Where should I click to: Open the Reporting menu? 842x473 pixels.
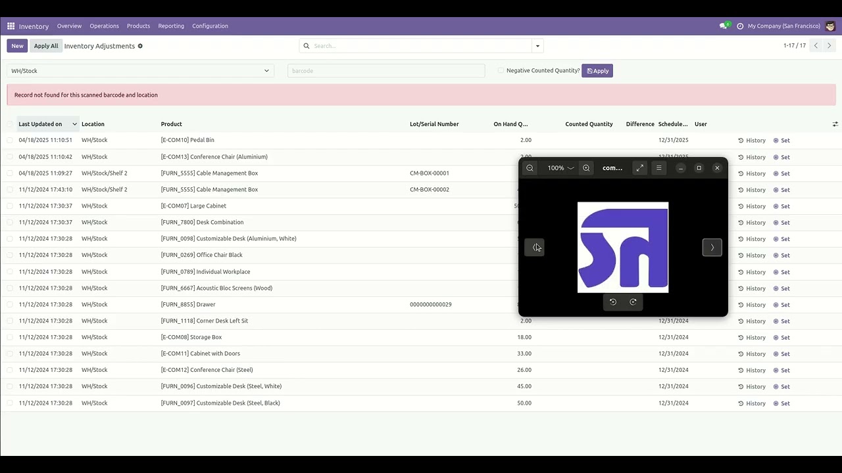[x=171, y=26]
